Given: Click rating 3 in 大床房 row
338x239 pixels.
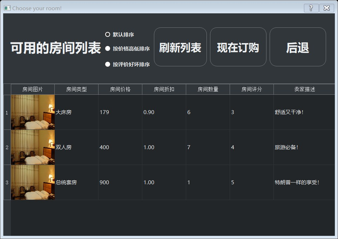Looking at the screenshot, I should coord(252,112).
